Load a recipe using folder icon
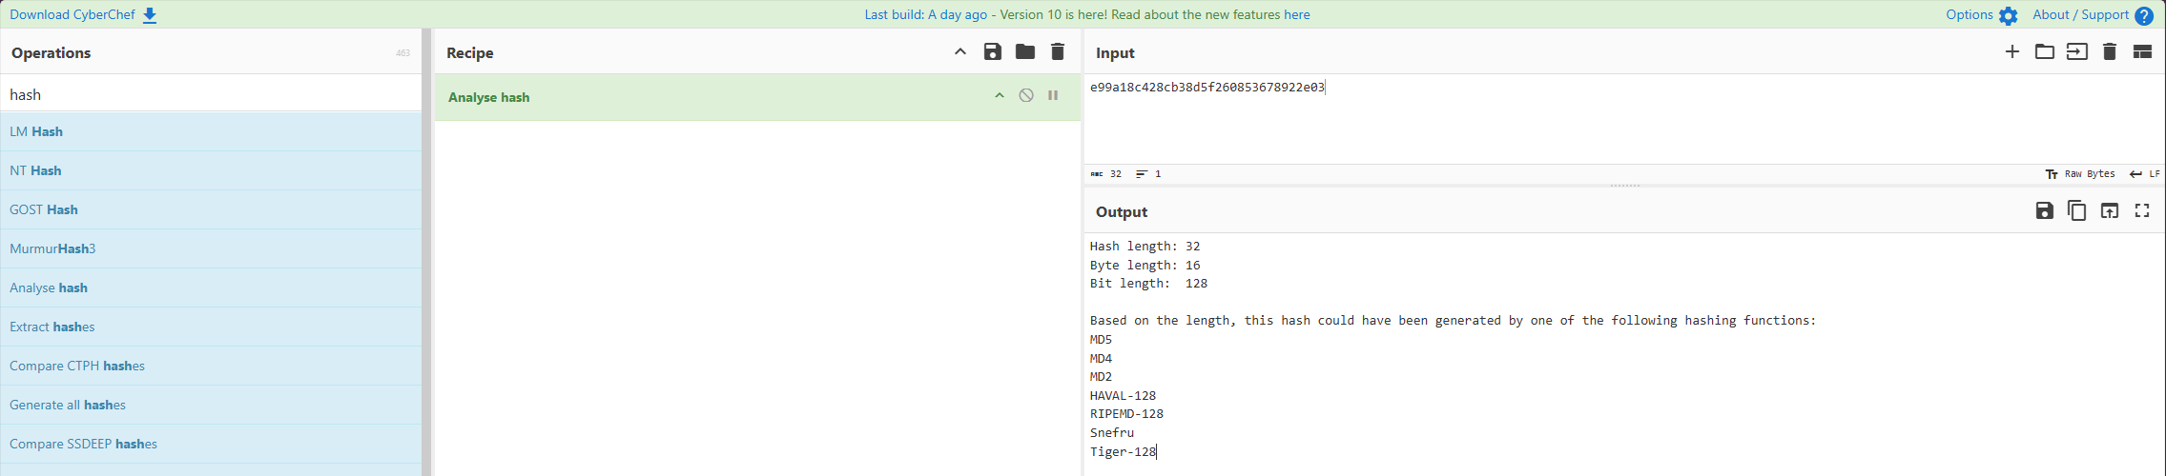Image resolution: width=2166 pixels, height=476 pixels. pos(1025,52)
